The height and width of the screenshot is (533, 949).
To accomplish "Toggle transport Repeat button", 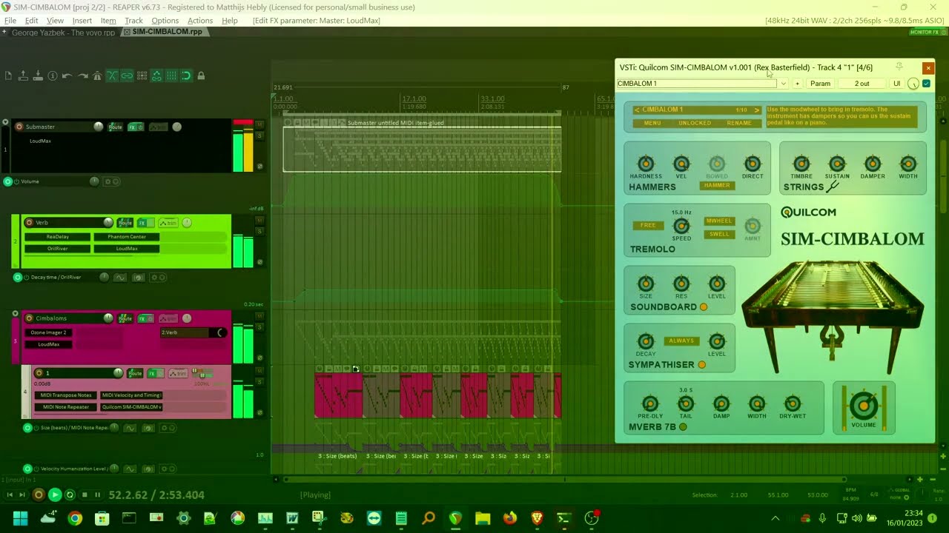I will click(x=70, y=495).
